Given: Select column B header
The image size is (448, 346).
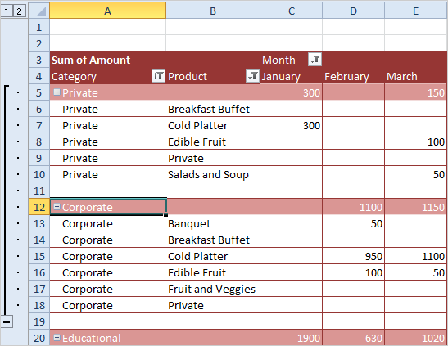Looking at the screenshot, I should click(x=213, y=11).
